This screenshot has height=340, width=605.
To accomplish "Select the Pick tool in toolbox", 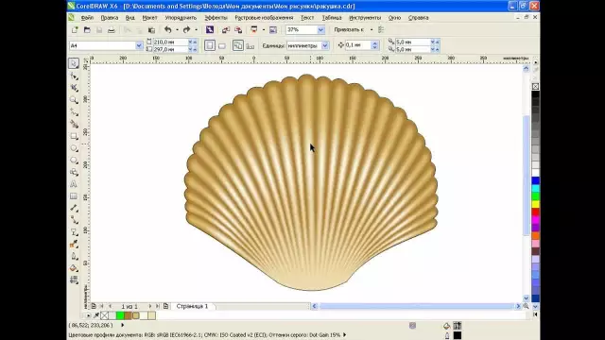I will pos(74,63).
